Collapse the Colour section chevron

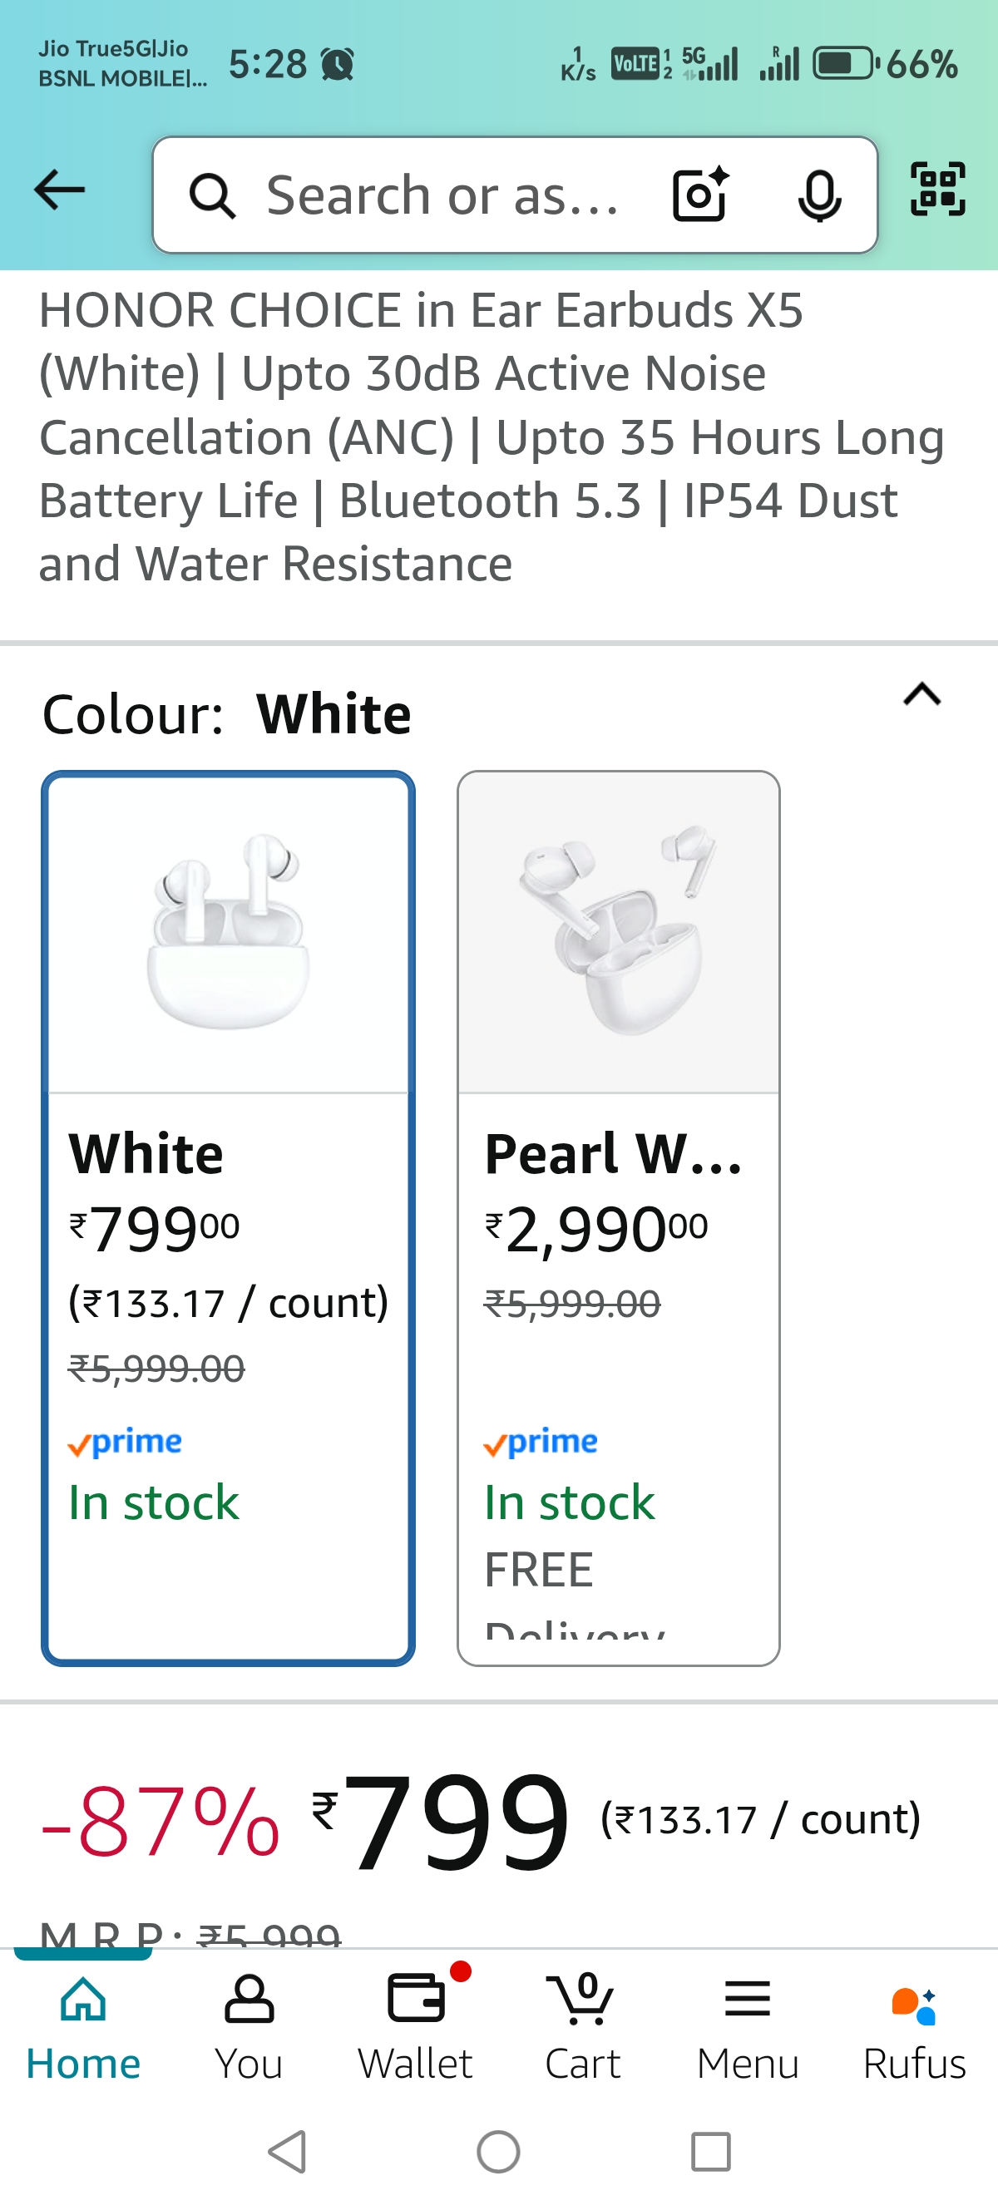[921, 694]
